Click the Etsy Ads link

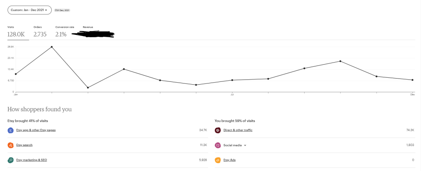click(x=229, y=160)
